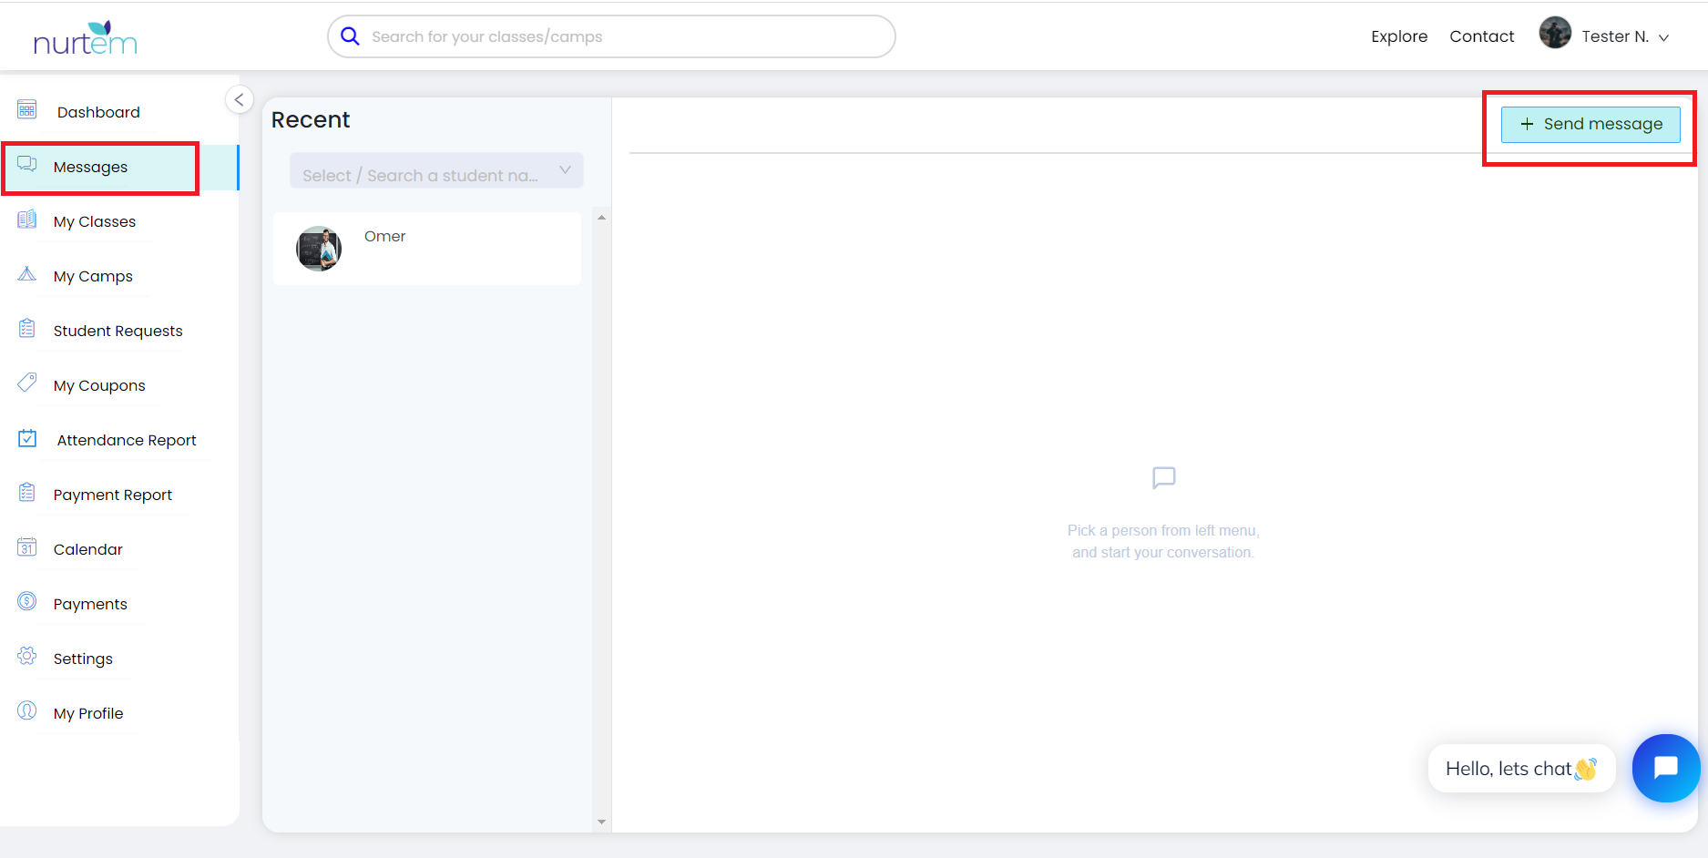
Task: Select Omer's conversation thumbnail
Action: [319, 248]
